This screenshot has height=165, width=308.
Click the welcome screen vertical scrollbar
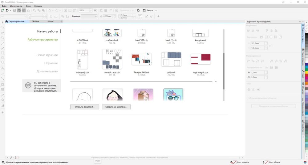click(x=224, y=71)
